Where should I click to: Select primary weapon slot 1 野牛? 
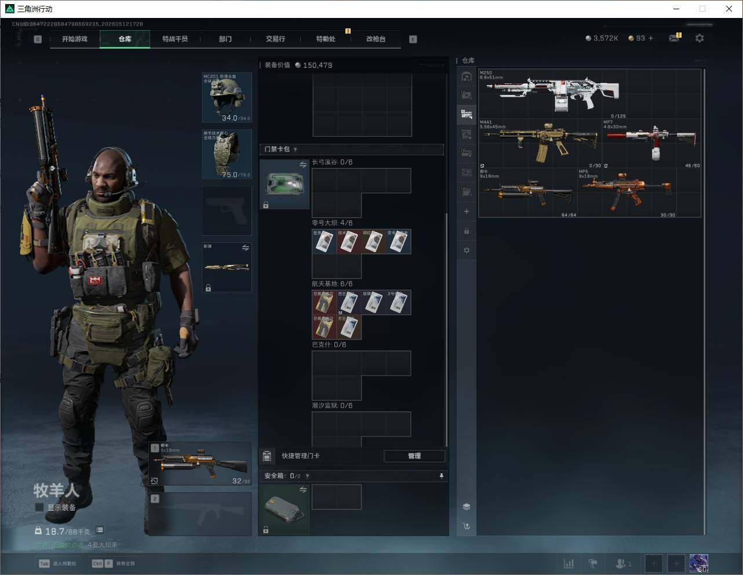click(201, 464)
